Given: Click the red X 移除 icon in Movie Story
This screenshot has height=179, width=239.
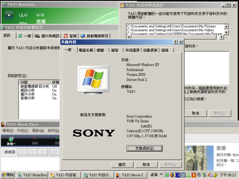Looking at the screenshot, I should [35, 138].
